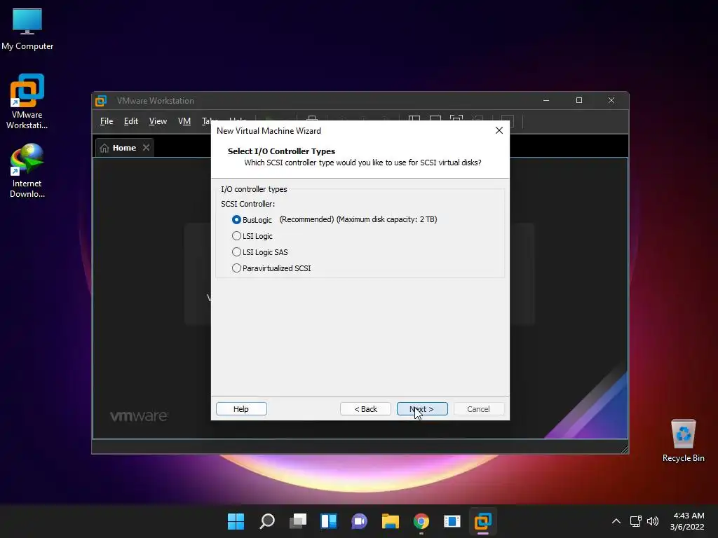Open VMware Workstation desktop shortcut

[x=27, y=102]
